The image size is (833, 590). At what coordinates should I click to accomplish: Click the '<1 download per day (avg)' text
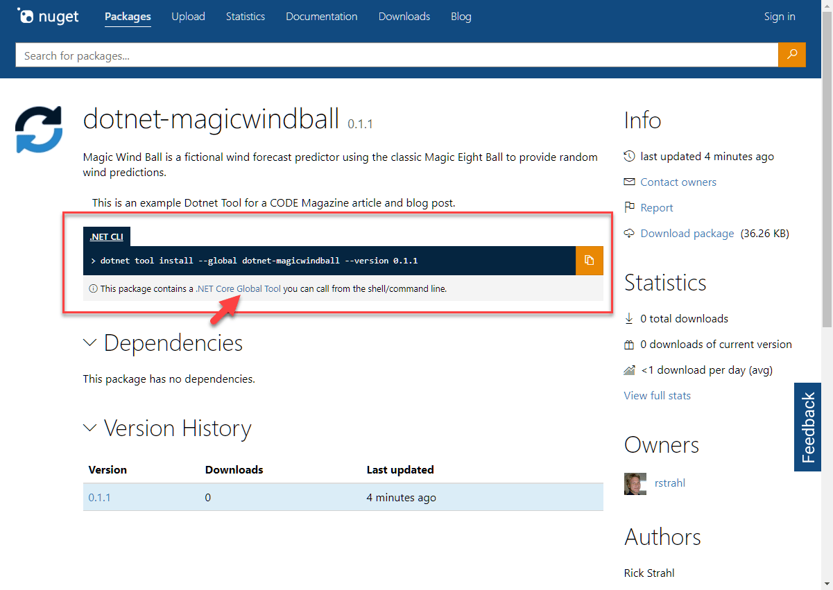pos(707,370)
